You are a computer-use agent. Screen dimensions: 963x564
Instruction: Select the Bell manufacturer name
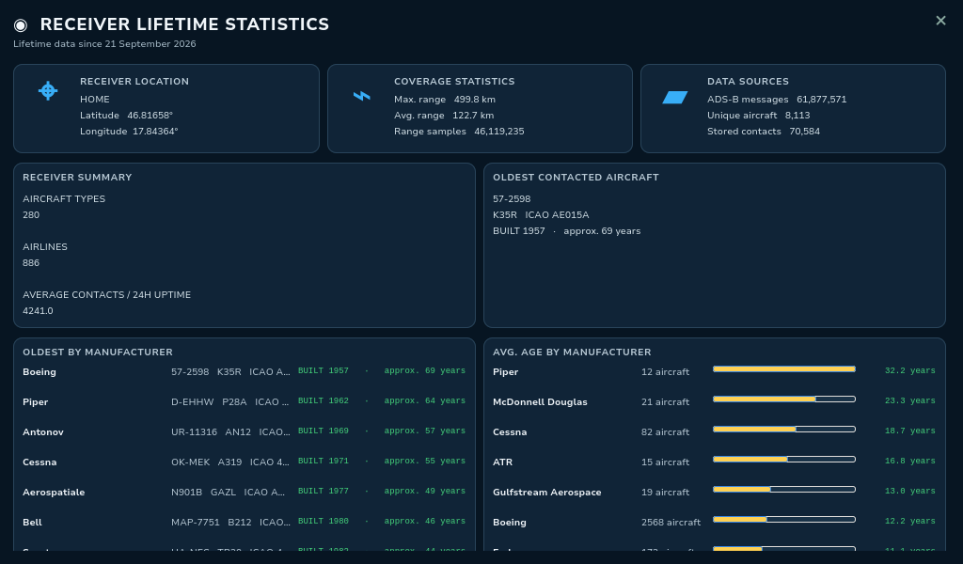click(x=32, y=523)
